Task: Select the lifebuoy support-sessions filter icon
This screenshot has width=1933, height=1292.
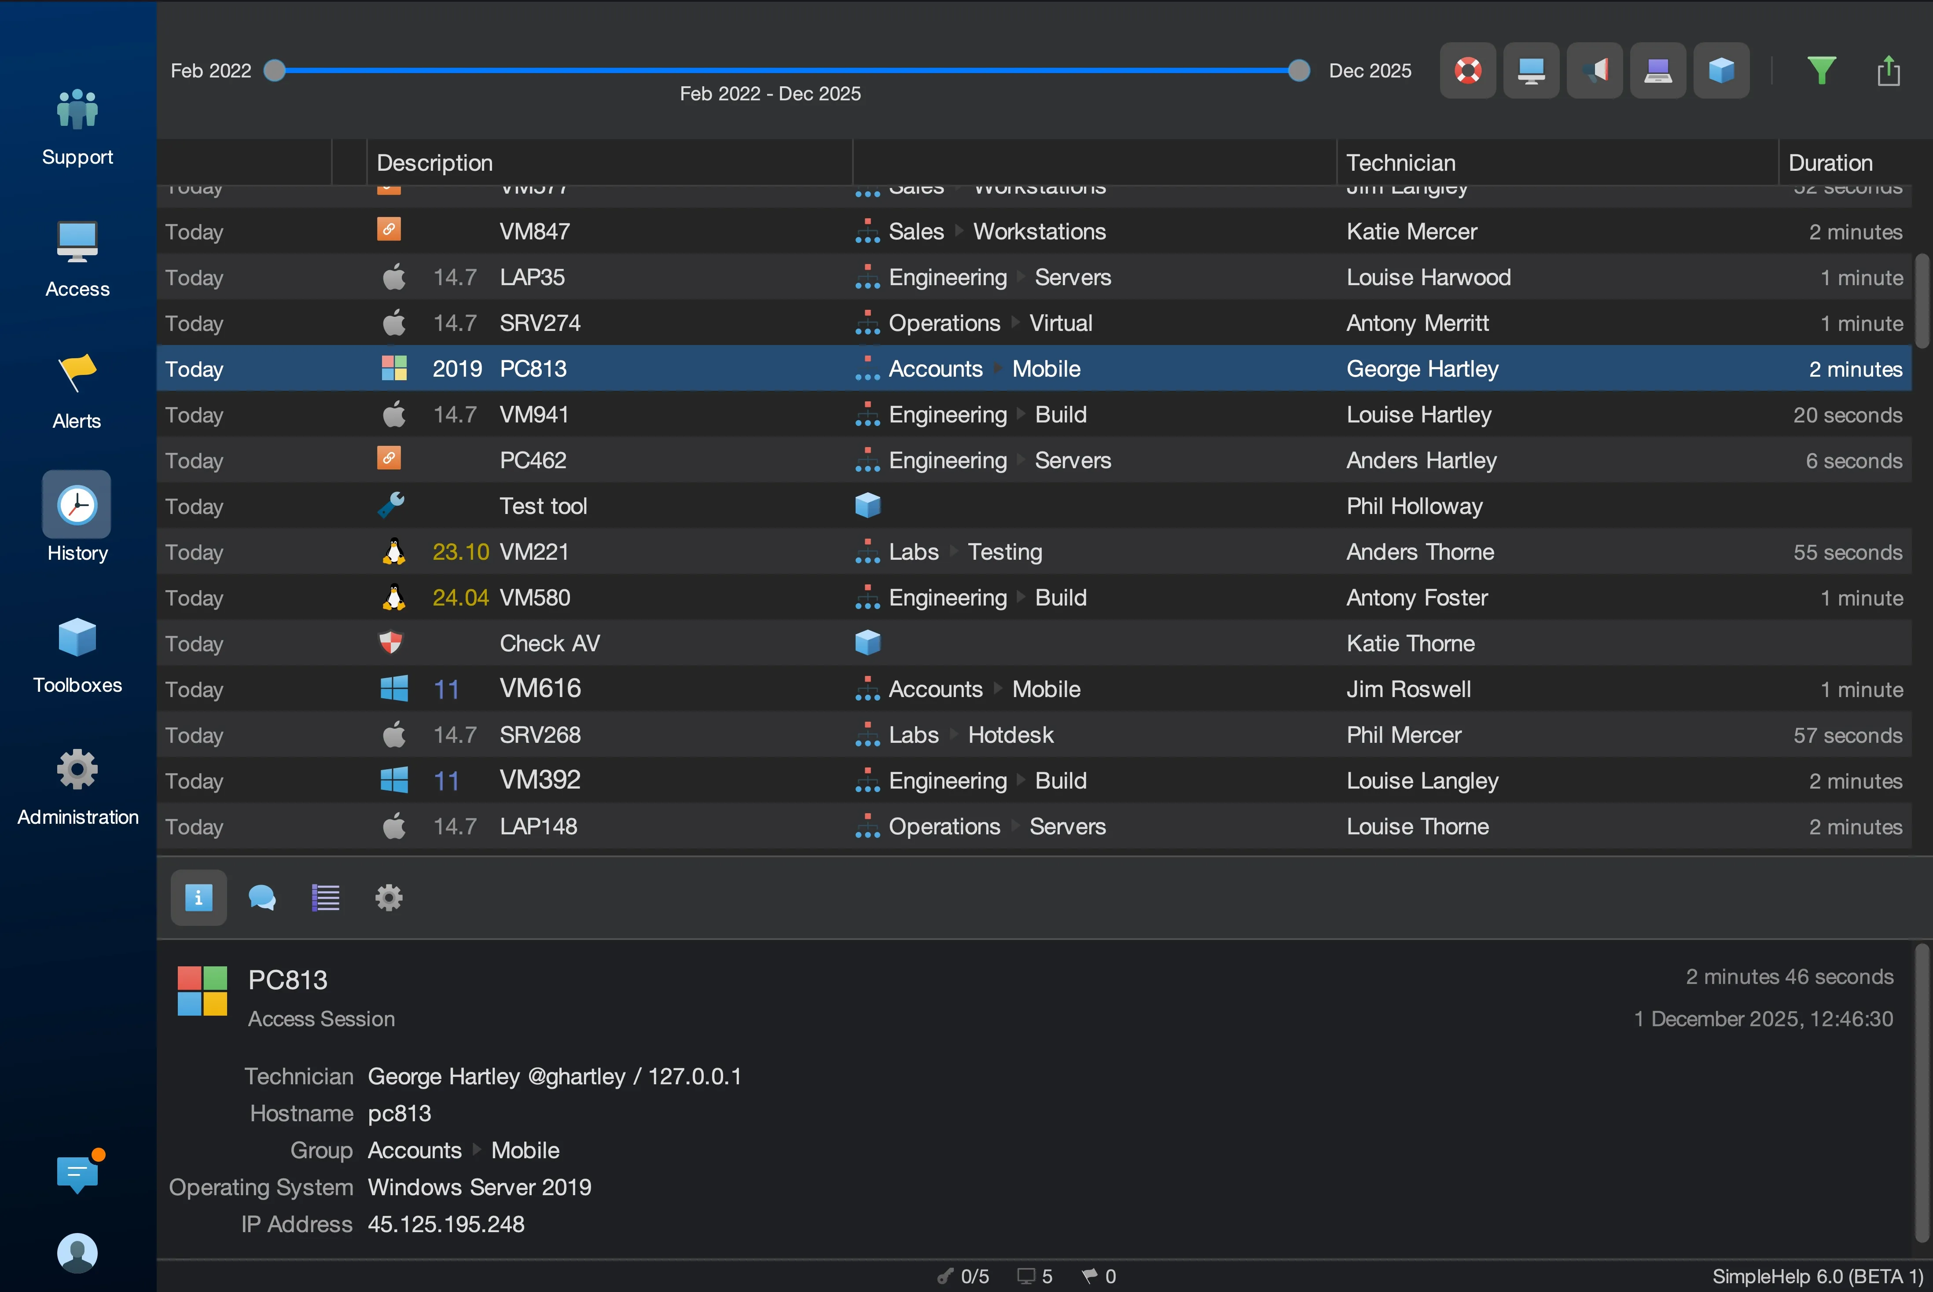Action: [1467, 70]
